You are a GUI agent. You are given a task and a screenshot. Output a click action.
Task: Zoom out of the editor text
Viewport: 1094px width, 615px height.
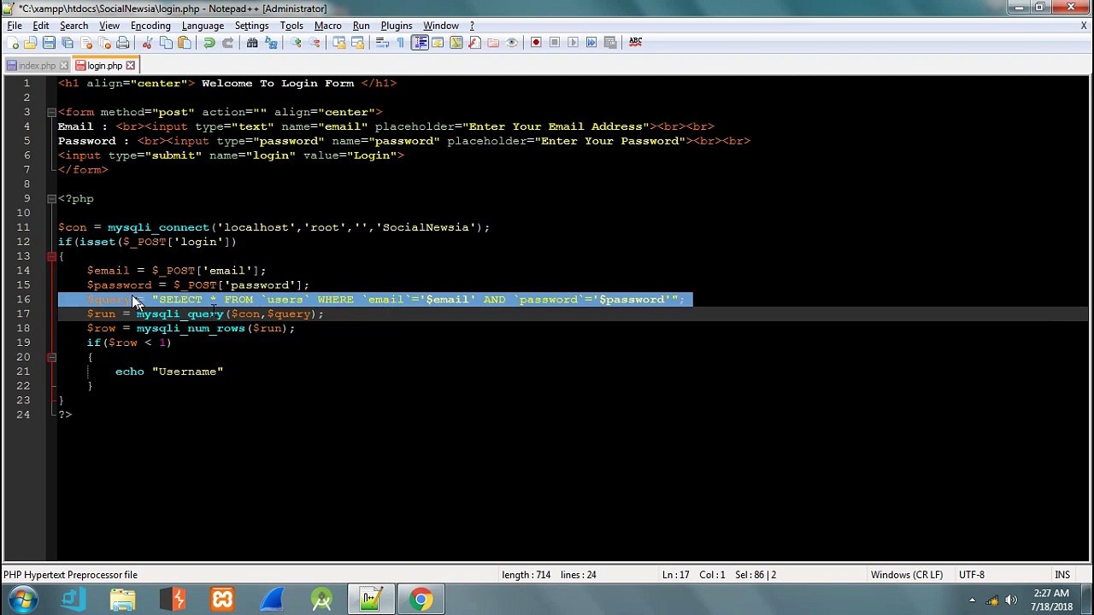[315, 42]
